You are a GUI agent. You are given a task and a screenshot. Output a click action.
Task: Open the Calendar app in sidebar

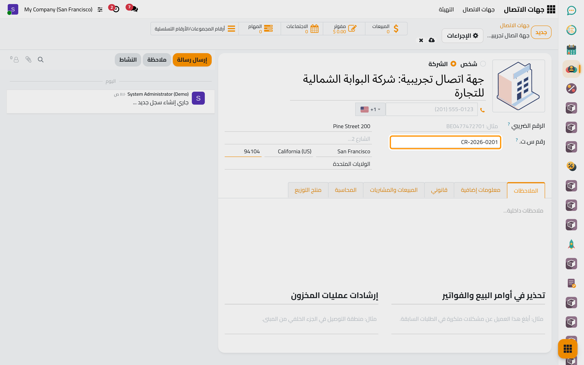click(571, 50)
